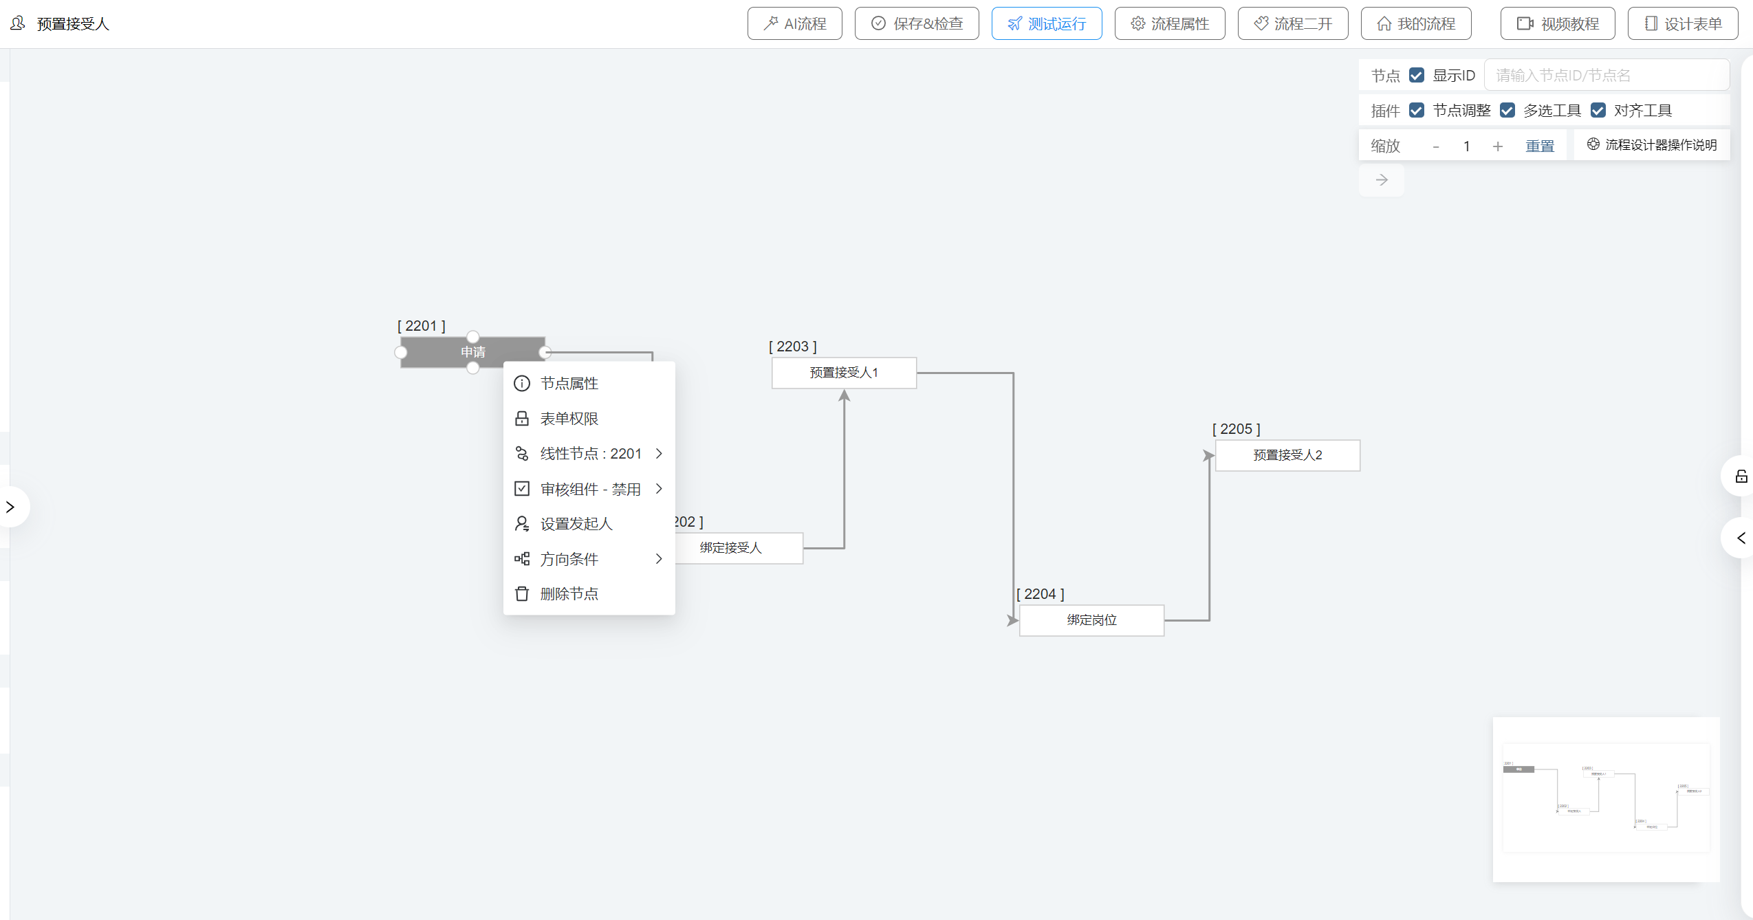Viewport: 1753px width, 920px height.
Task: Click the unlock icon on right edge
Action: click(1741, 476)
